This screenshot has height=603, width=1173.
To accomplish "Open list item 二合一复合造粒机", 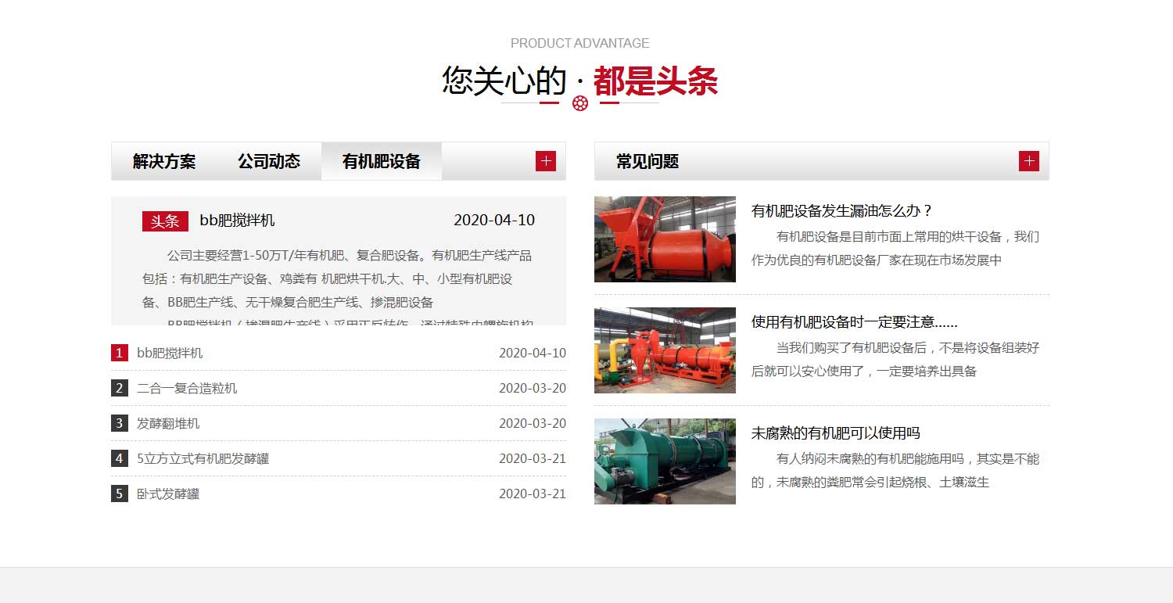I will point(187,388).
